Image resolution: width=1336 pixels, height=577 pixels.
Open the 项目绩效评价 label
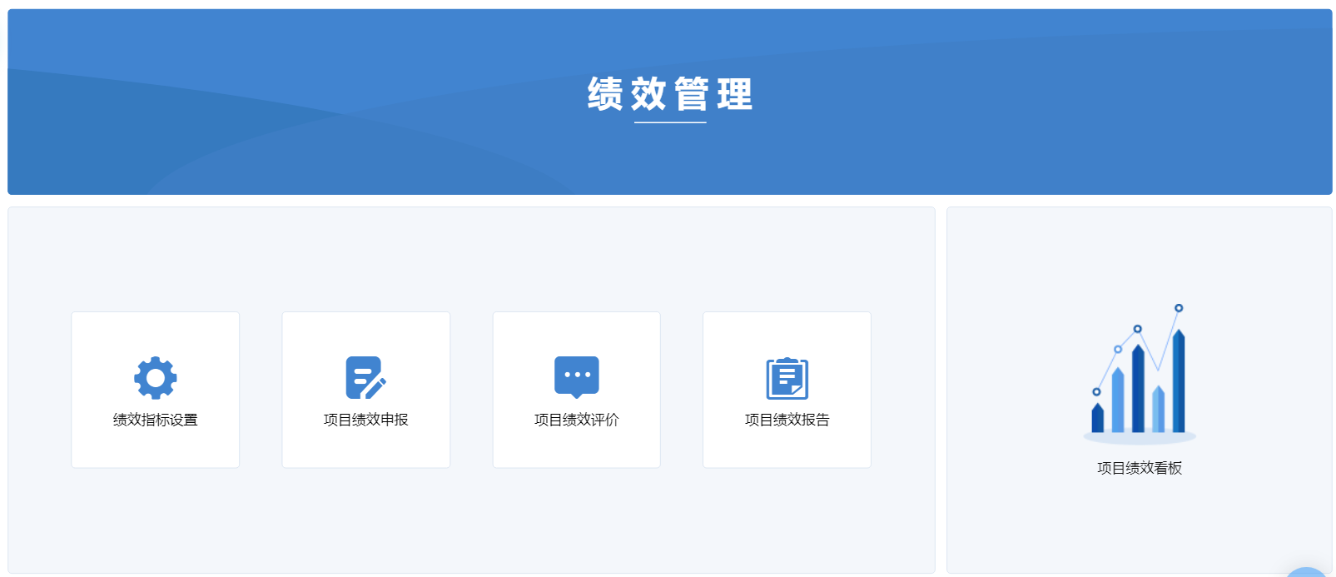click(576, 420)
